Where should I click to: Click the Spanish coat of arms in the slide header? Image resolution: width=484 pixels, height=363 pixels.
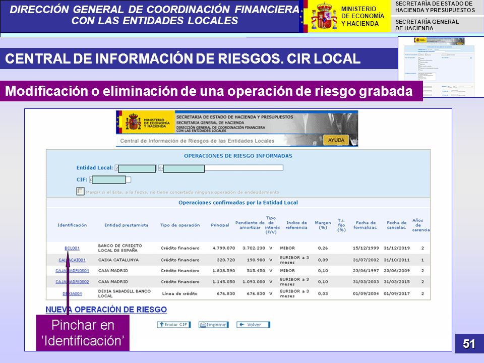324,16
